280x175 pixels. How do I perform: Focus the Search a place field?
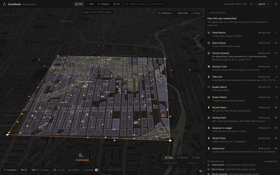pyautogui.click(x=146, y=4)
